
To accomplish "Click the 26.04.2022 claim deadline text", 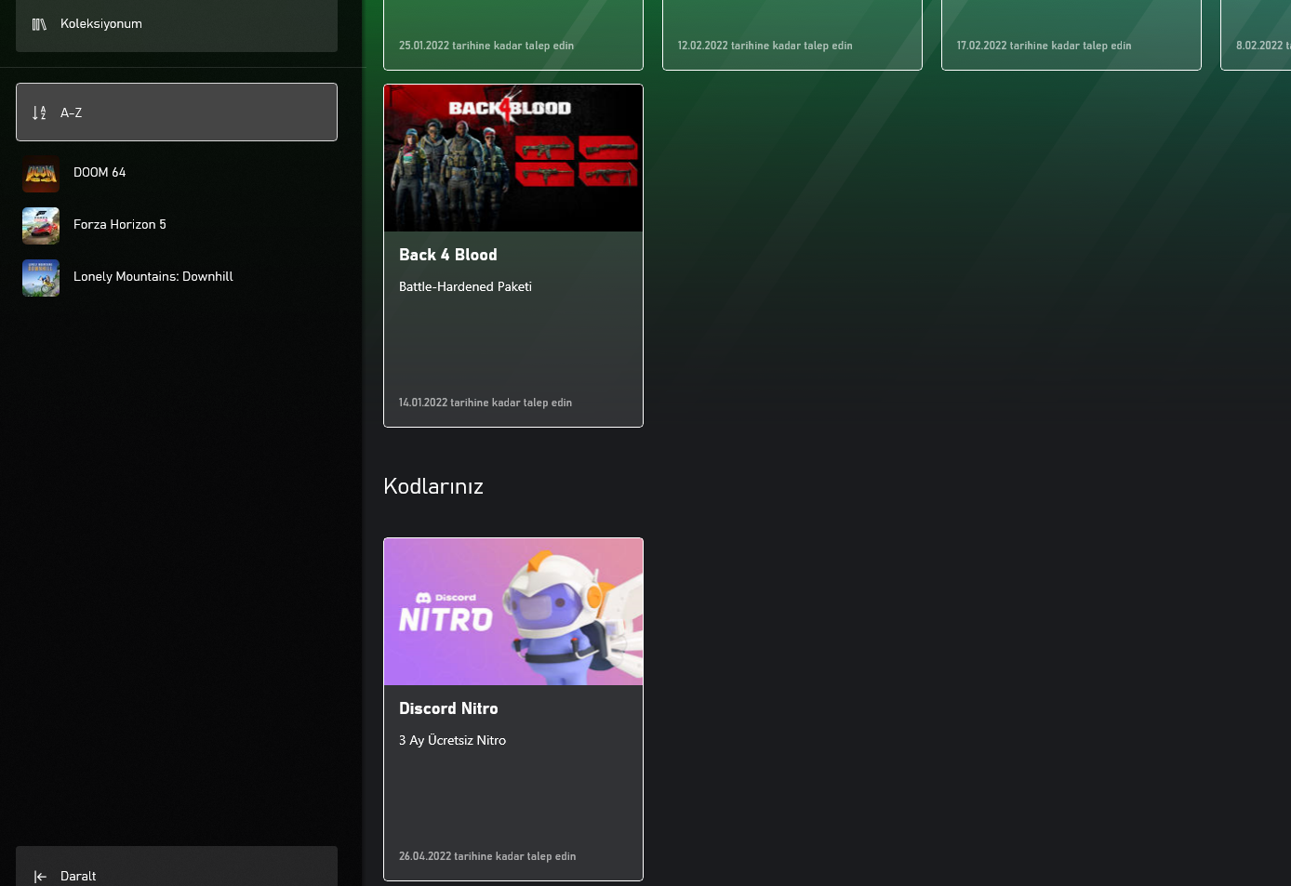I will 487,856.
